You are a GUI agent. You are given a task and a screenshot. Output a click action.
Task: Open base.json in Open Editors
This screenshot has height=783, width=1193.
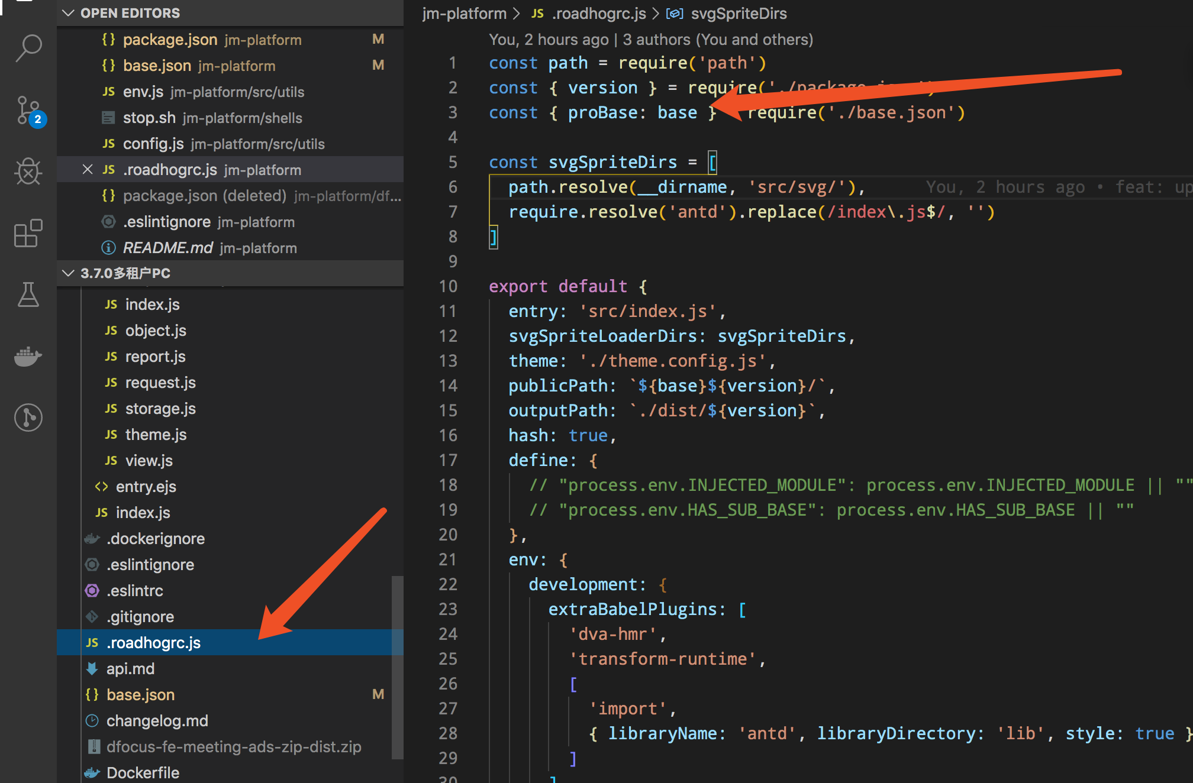coord(230,66)
